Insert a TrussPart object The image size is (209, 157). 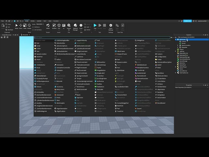click(x=119, y=111)
